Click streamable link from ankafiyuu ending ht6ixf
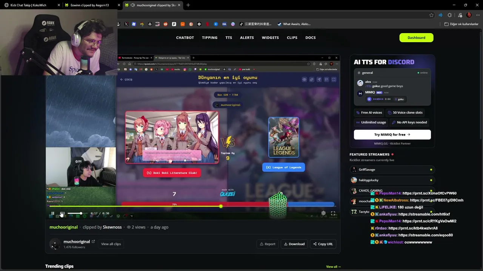The height and width of the screenshot is (271, 483). pyautogui.click(x=424, y=214)
